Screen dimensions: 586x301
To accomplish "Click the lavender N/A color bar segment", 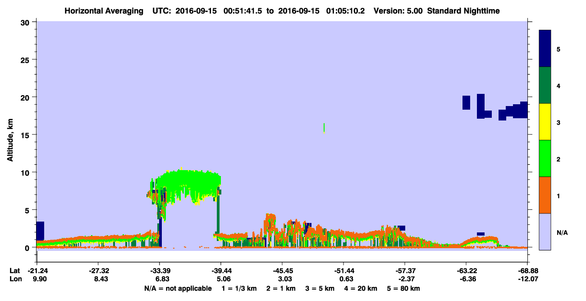I will [545, 232].
